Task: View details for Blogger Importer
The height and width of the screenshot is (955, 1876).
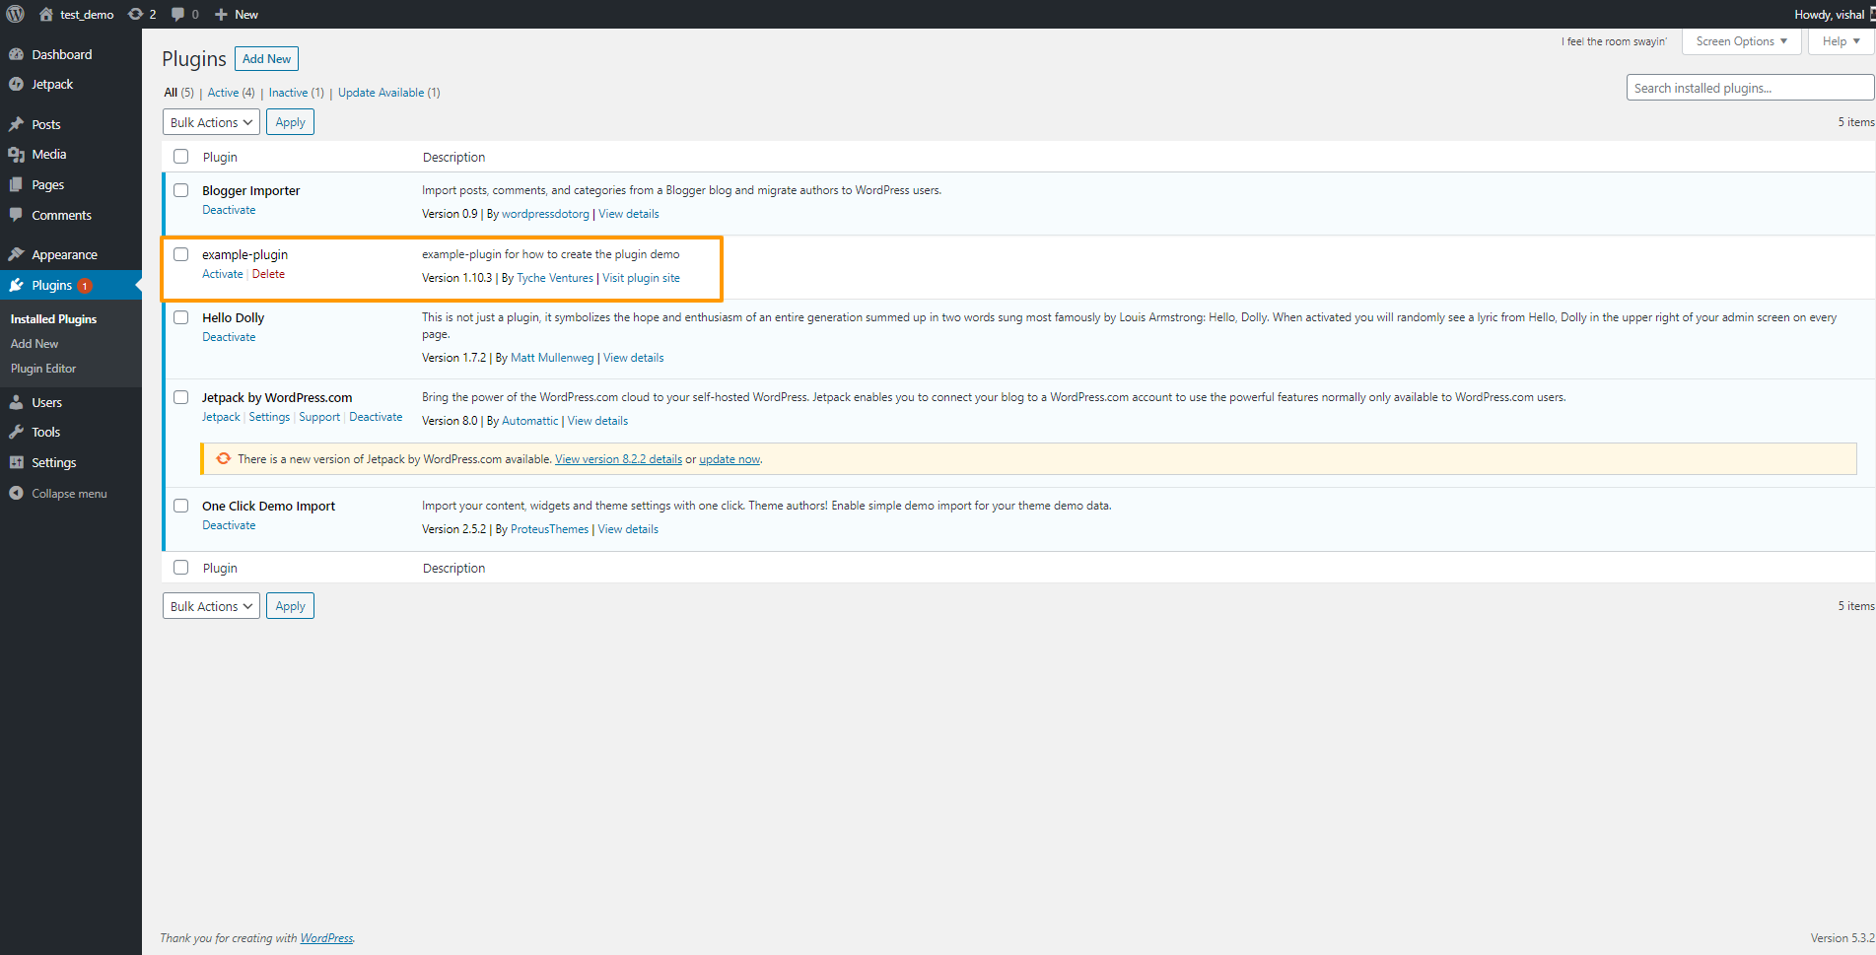Action: (x=629, y=214)
